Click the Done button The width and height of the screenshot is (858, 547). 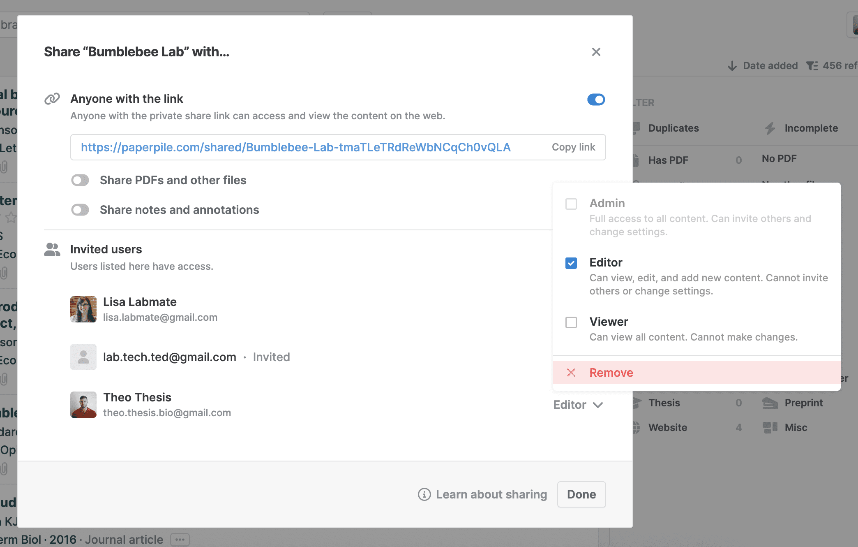[x=581, y=494]
